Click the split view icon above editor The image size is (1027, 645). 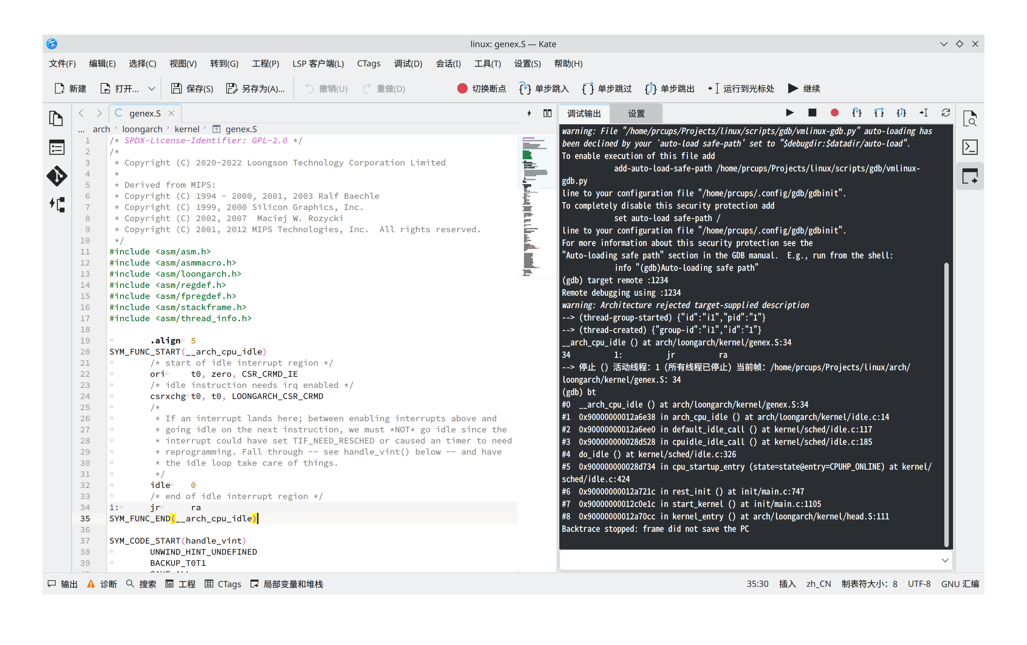pos(547,113)
